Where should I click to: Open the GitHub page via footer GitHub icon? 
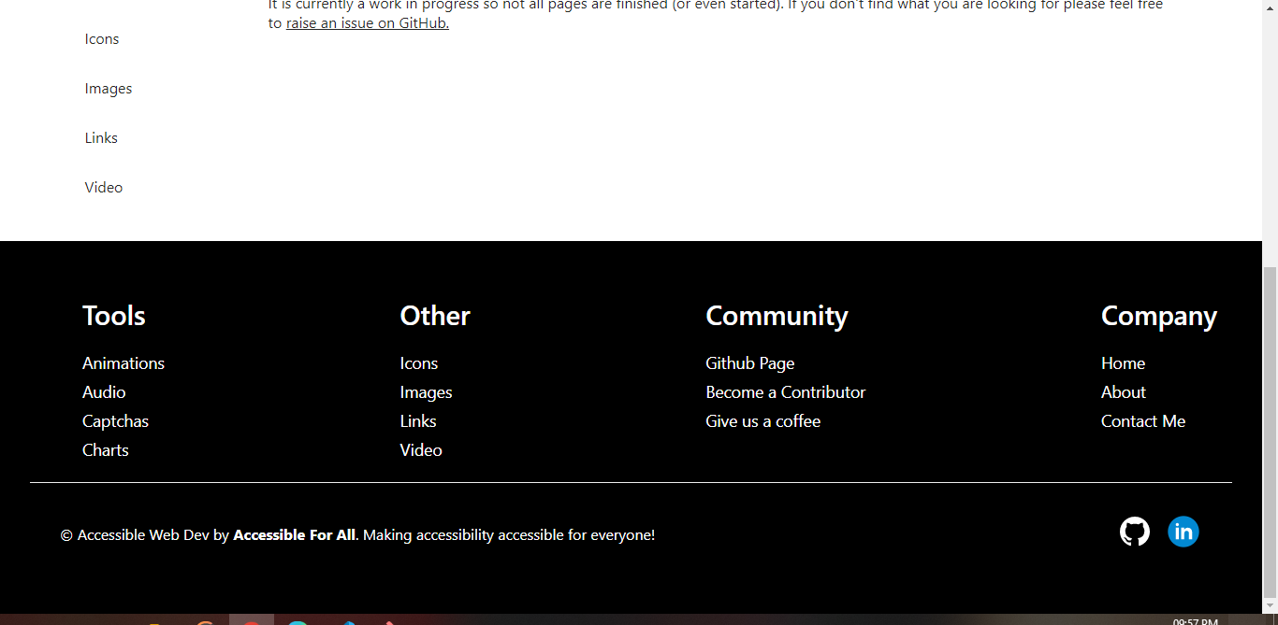[x=1135, y=531]
